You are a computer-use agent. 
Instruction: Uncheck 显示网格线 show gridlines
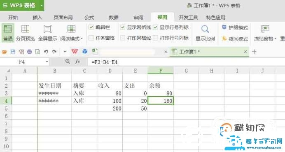pyautogui.click(x=123, y=27)
